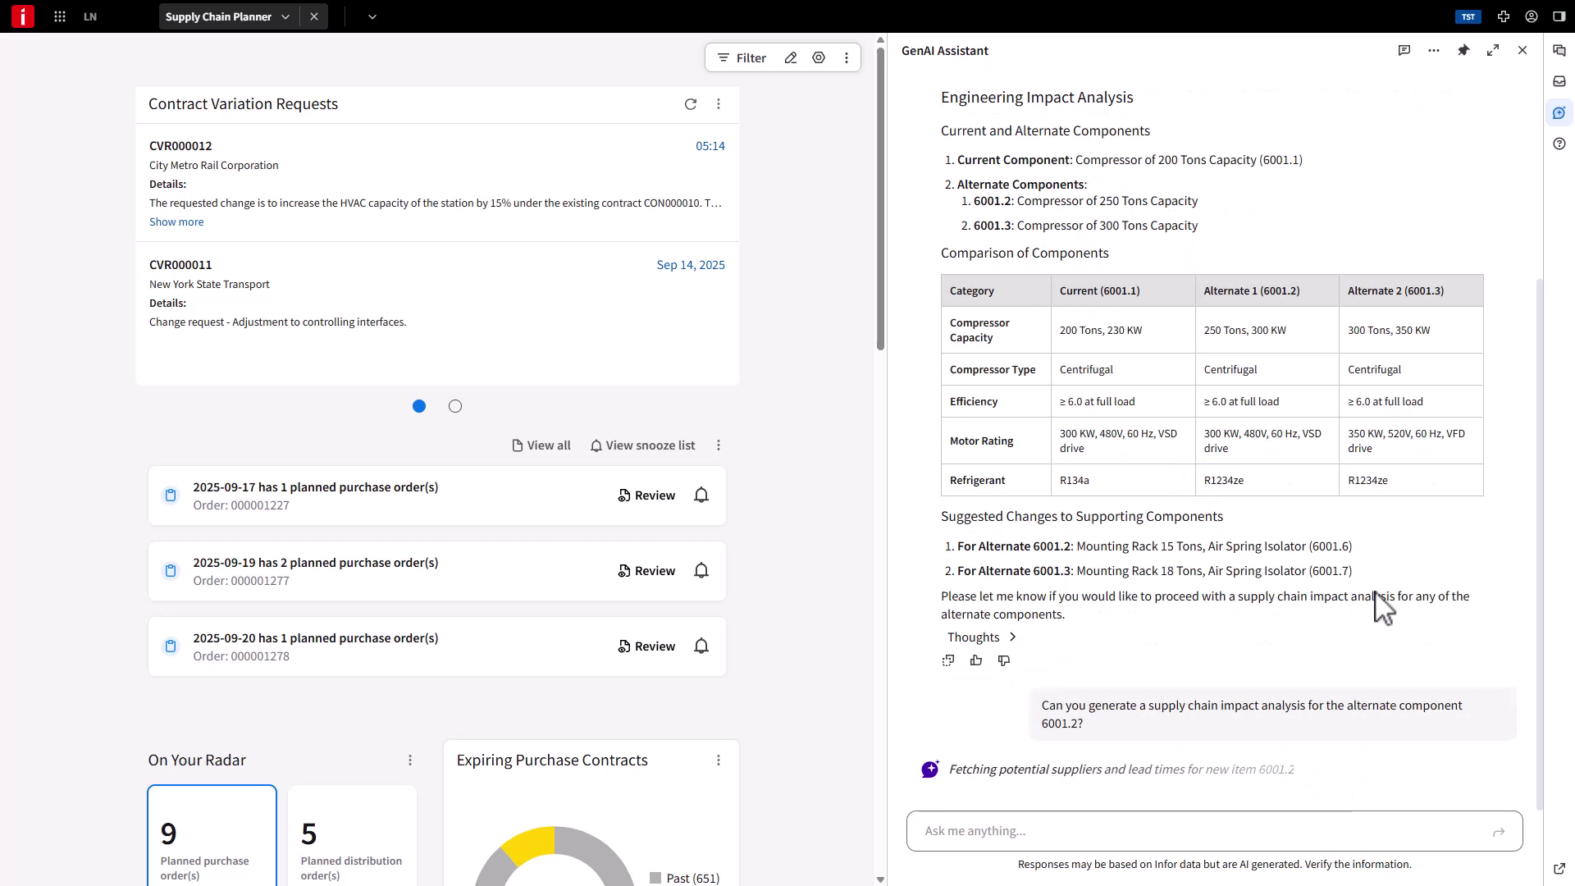Open the app launcher grid
1575x886 pixels.
point(60,16)
